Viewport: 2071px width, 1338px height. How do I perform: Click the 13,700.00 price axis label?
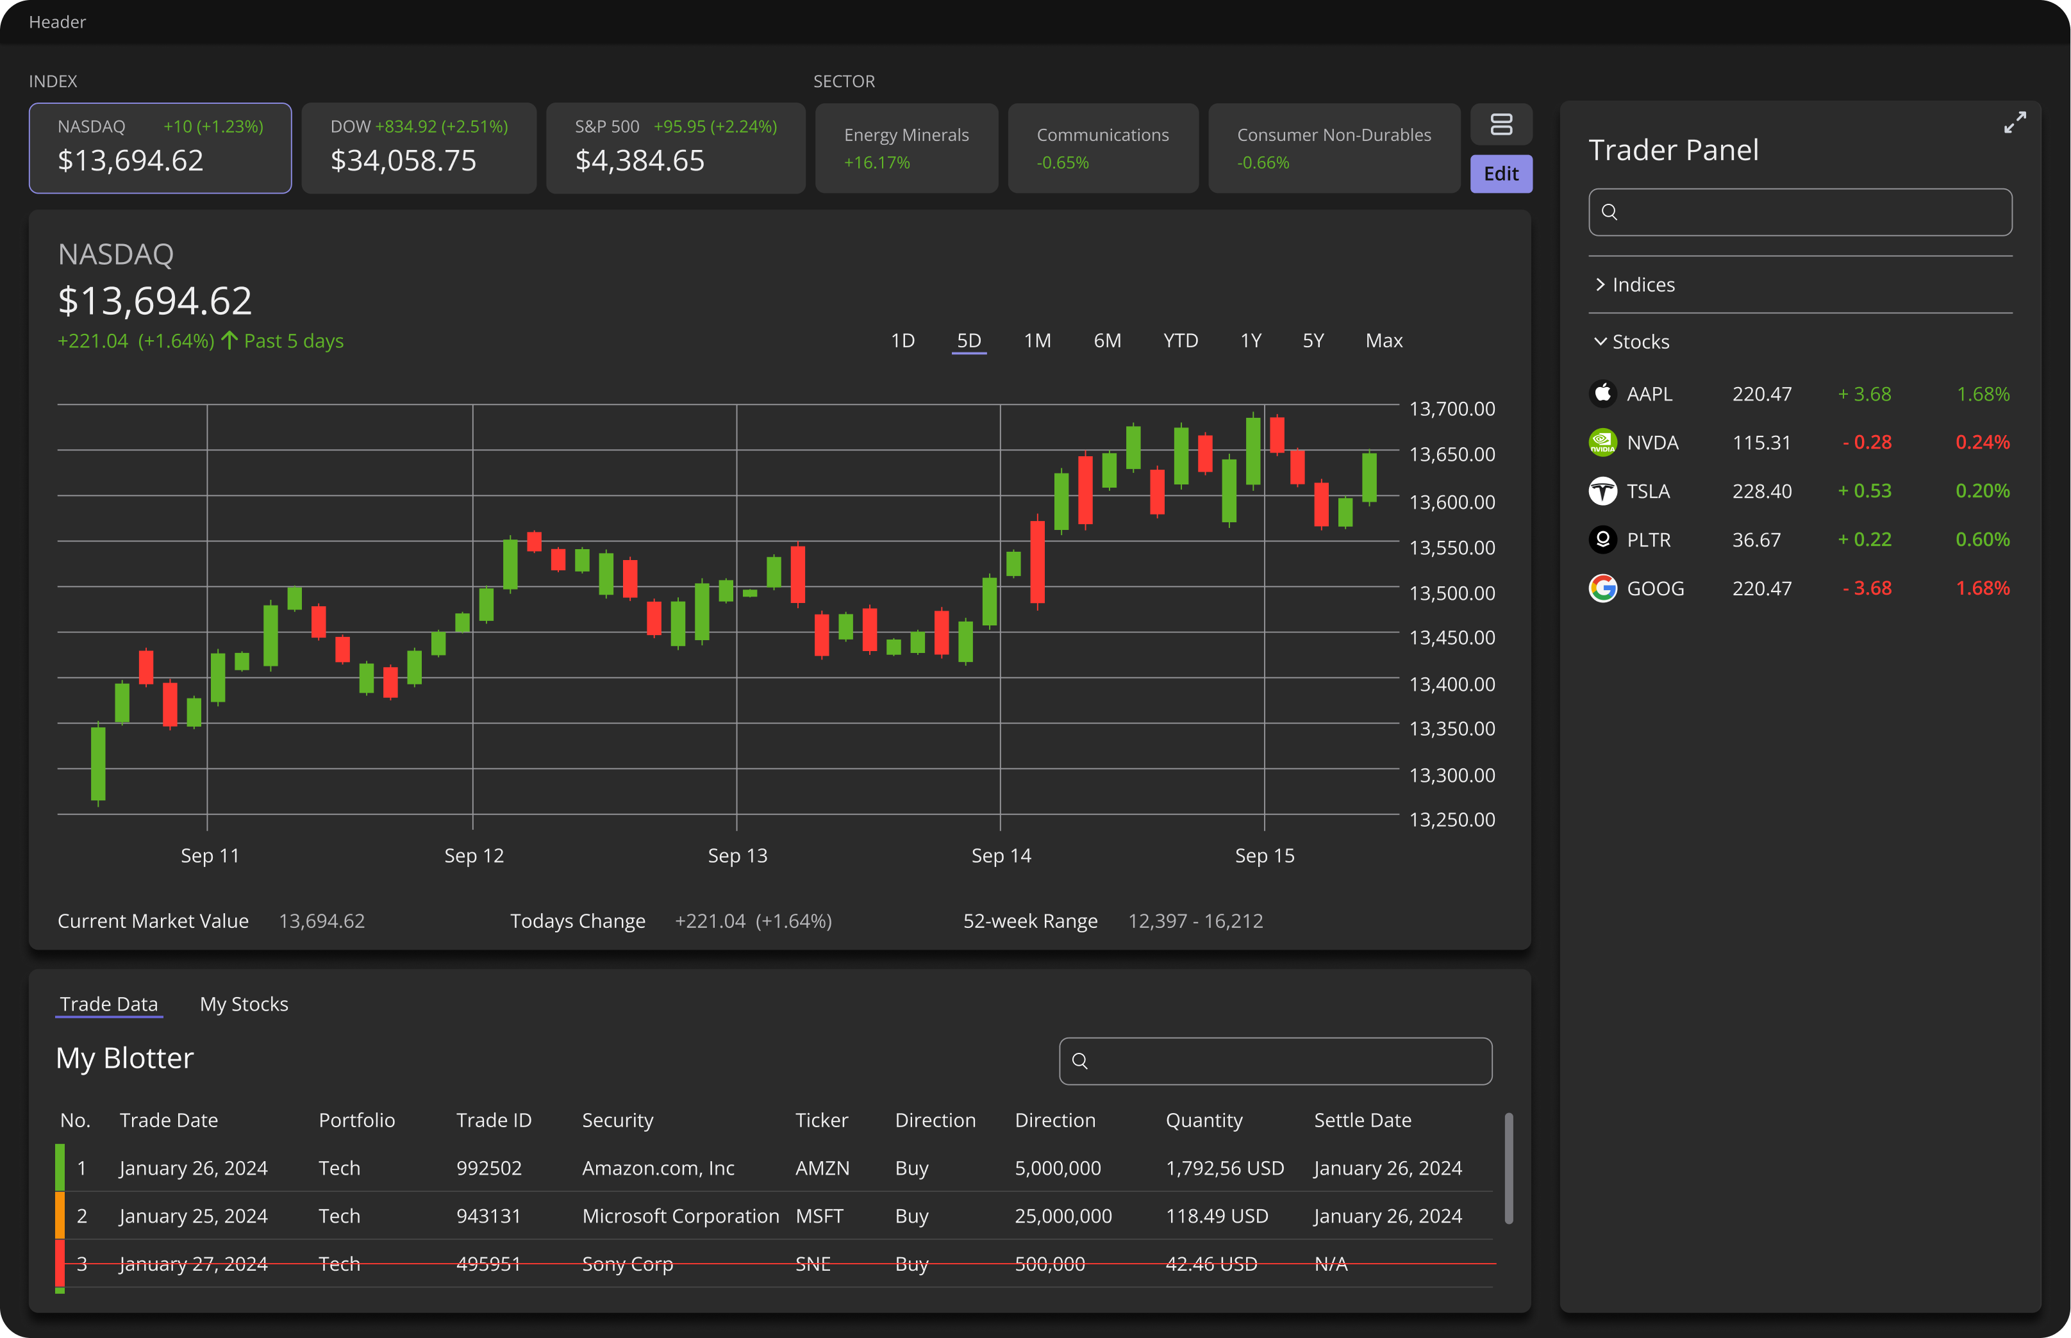[x=1451, y=408]
